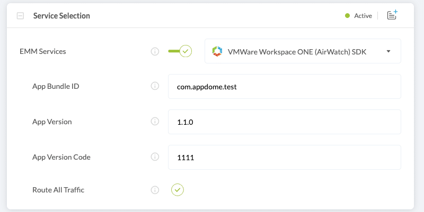
Task: View info about Route All Traffic
Action: point(155,190)
